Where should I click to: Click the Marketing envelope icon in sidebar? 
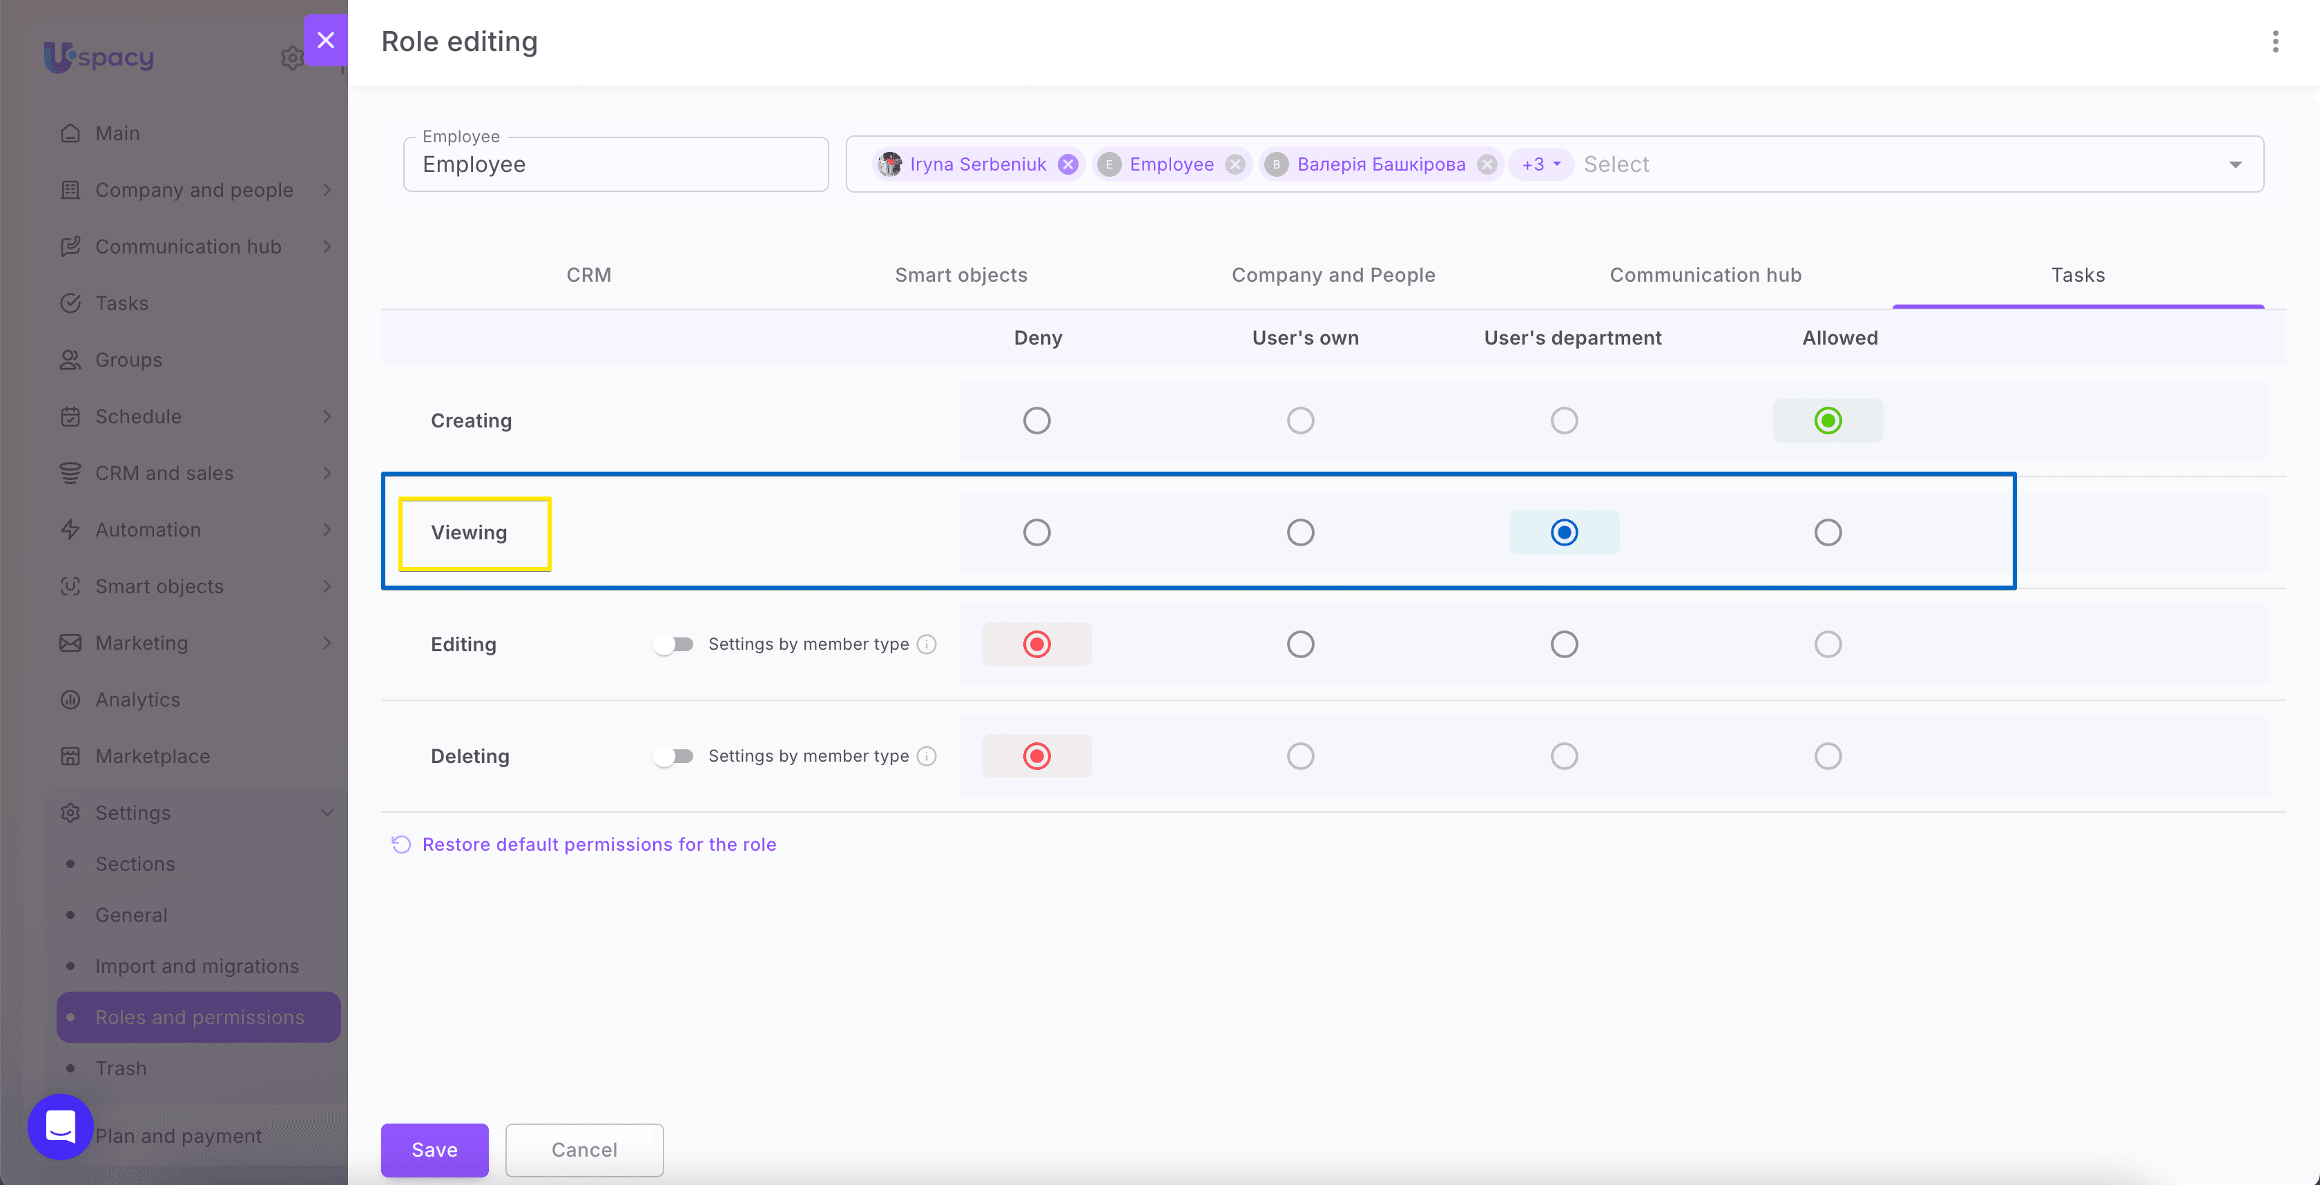coord(70,643)
